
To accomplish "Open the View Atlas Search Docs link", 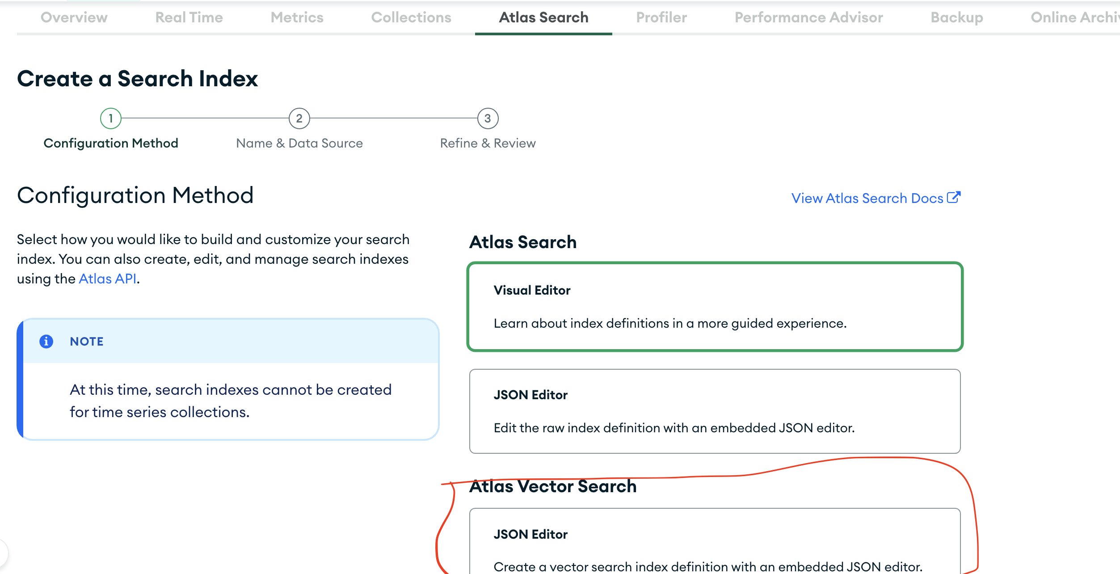I will point(867,198).
